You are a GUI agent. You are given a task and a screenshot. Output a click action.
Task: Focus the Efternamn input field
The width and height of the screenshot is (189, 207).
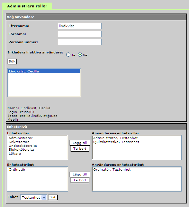click(x=80, y=26)
